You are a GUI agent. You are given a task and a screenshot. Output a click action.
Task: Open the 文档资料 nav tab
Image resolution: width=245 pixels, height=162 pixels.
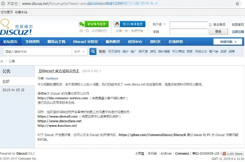click(32, 42)
